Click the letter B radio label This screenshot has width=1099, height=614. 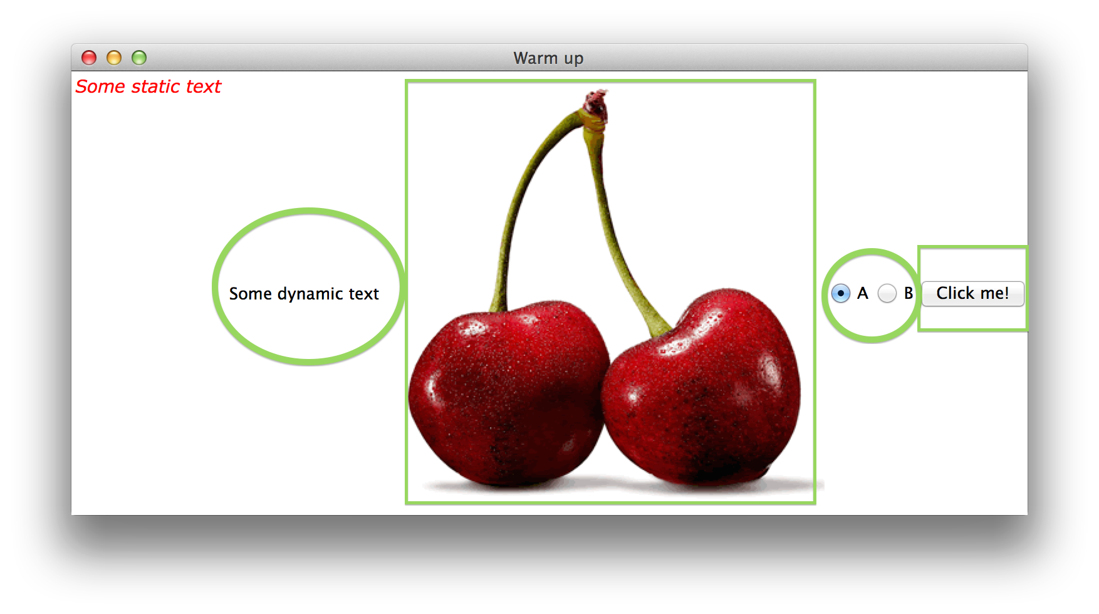click(x=908, y=293)
